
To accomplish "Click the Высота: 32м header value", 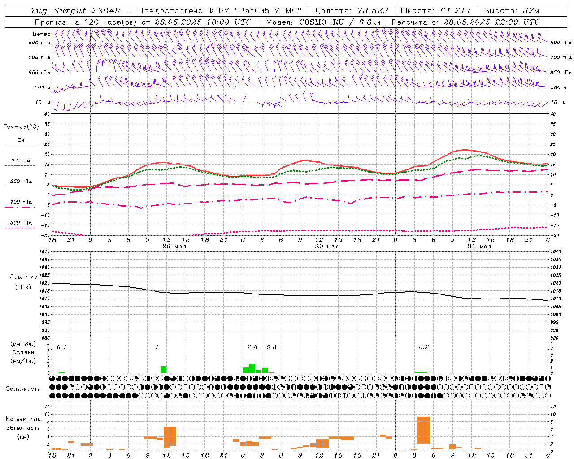I will [511, 11].
